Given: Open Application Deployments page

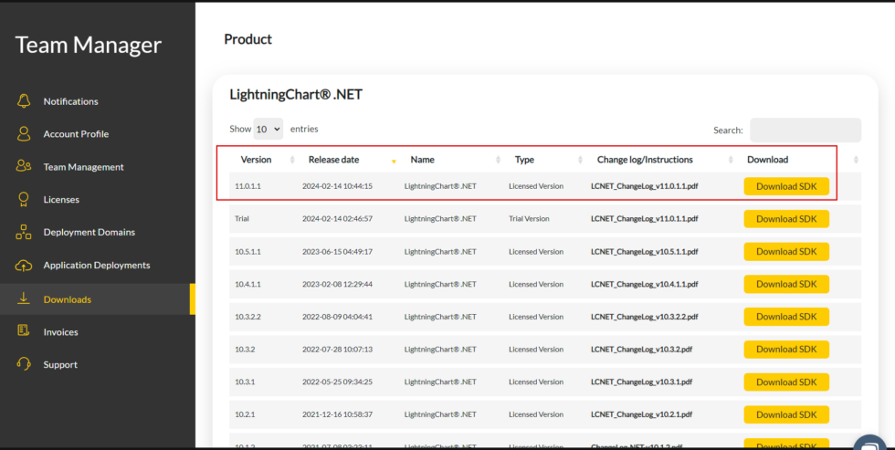Looking at the screenshot, I should 97,266.
